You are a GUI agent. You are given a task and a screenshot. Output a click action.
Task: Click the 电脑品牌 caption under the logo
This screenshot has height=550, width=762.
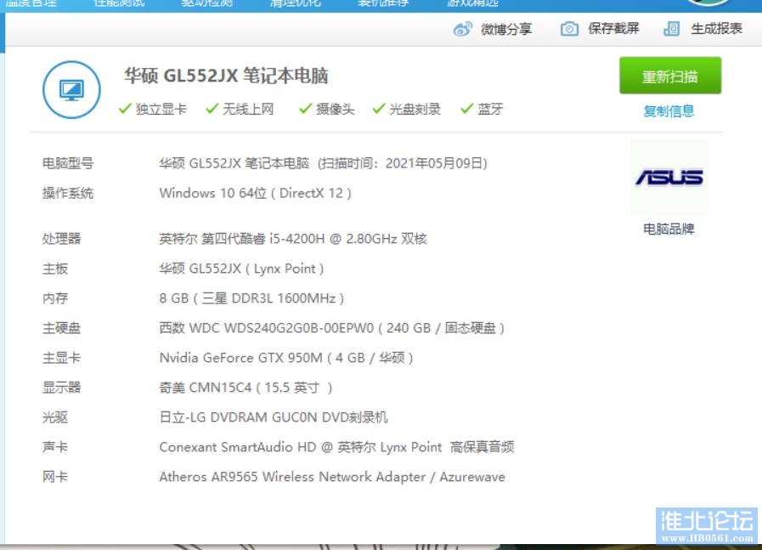click(x=669, y=229)
